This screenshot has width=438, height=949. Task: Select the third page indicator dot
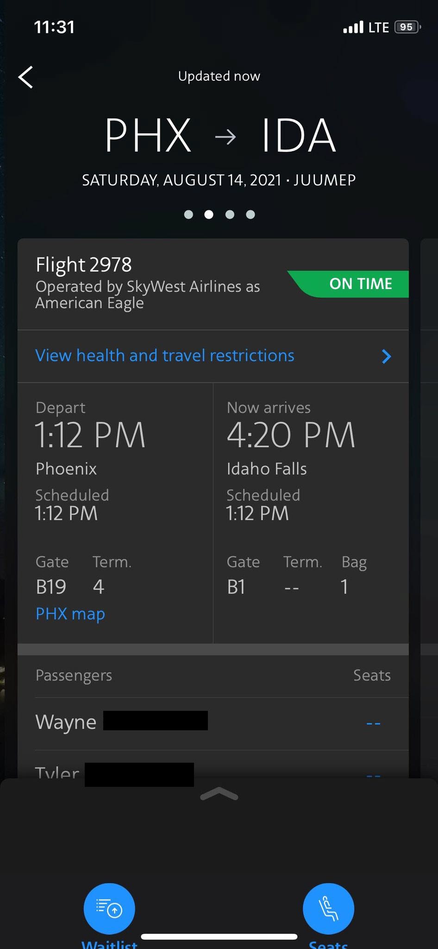[230, 214]
